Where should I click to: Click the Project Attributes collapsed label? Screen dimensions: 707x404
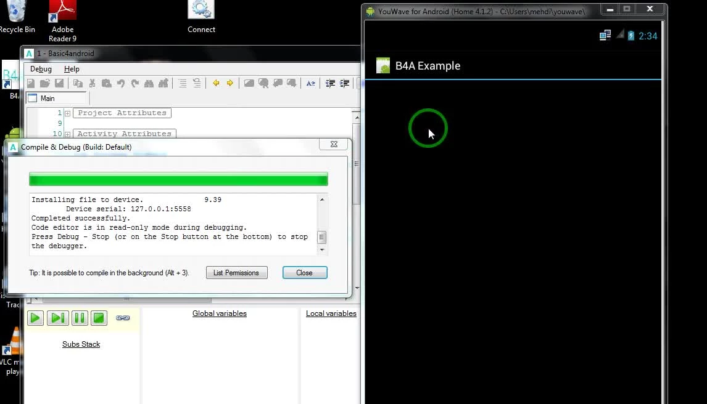(x=122, y=113)
